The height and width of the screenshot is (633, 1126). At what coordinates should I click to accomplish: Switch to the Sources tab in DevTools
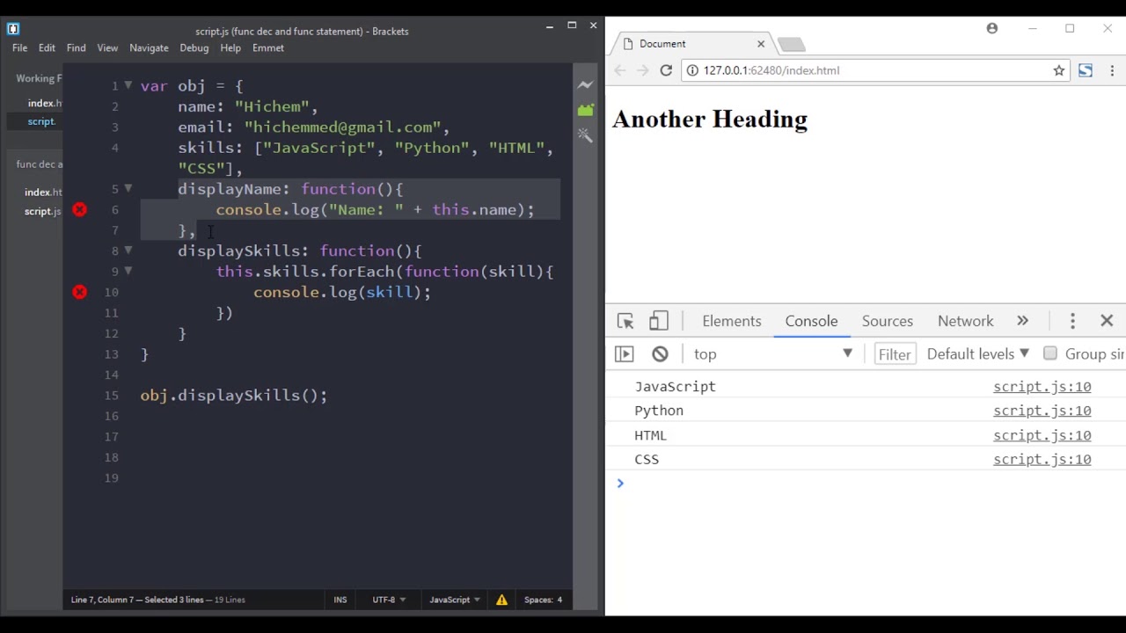pyautogui.click(x=888, y=321)
